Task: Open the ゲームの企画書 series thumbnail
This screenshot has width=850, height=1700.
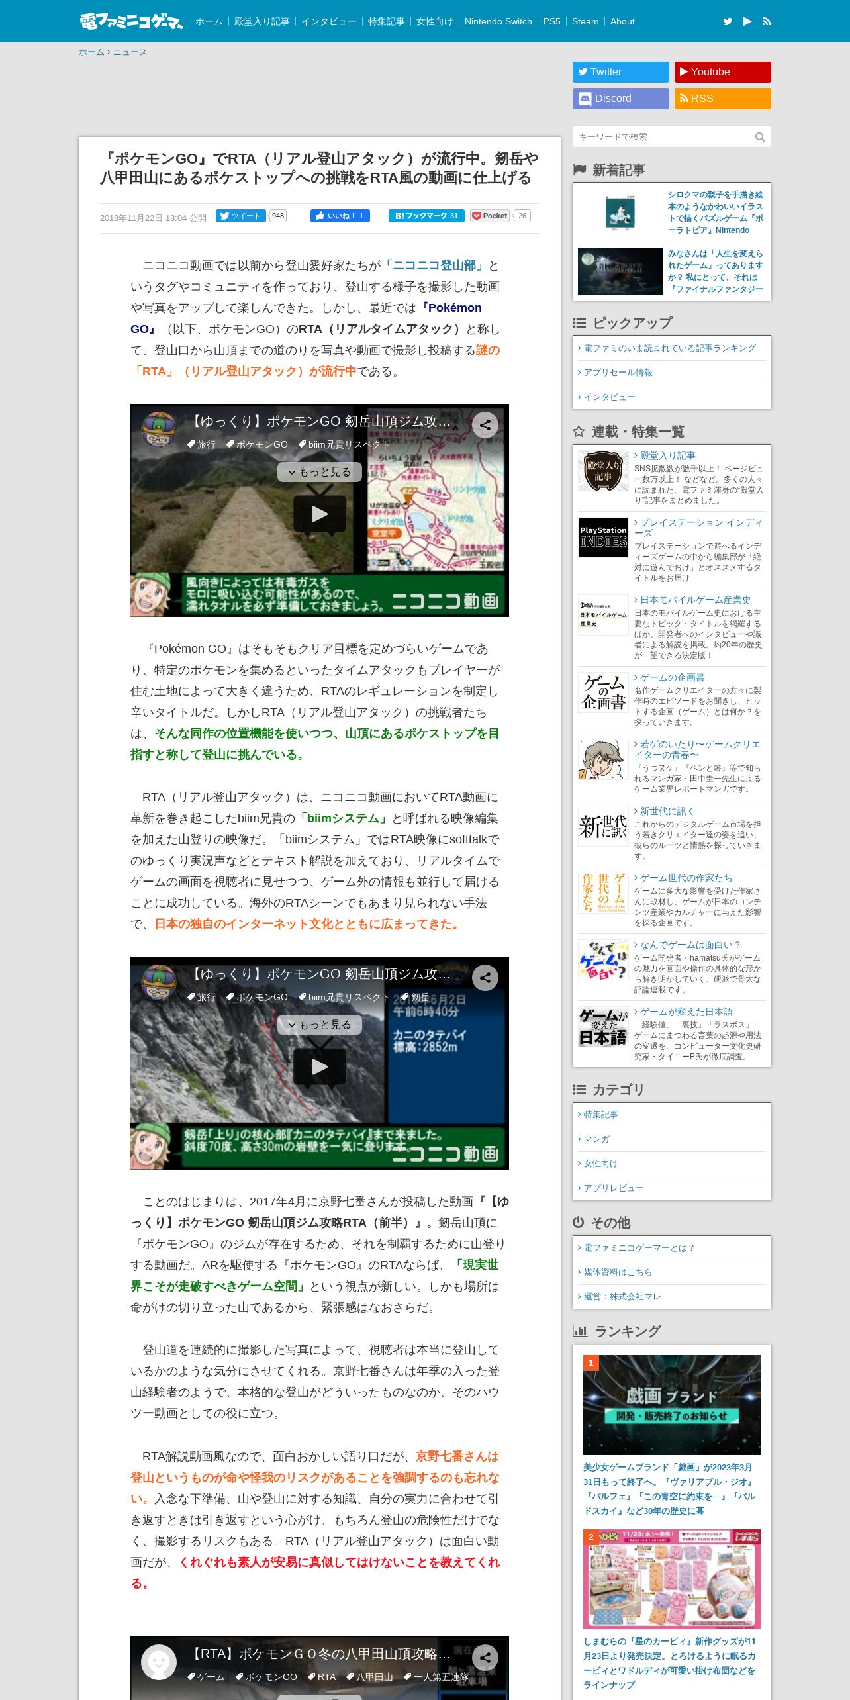Action: tap(603, 692)
